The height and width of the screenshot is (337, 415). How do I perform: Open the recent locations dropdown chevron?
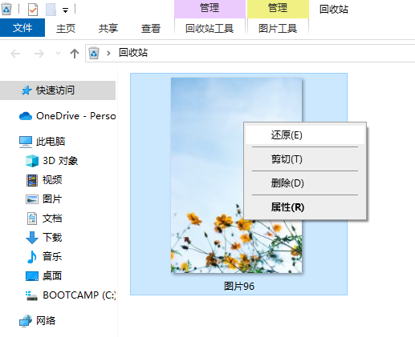coord(58,54)
